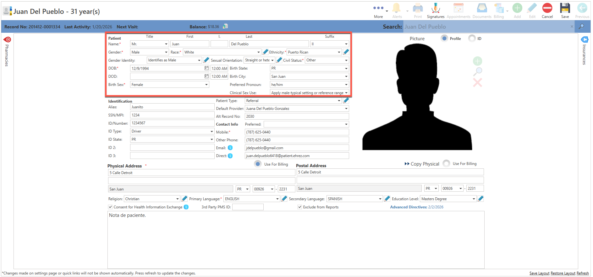Click Copy Physical address button
Screen dimensions: 593x277
pos(422,164)
